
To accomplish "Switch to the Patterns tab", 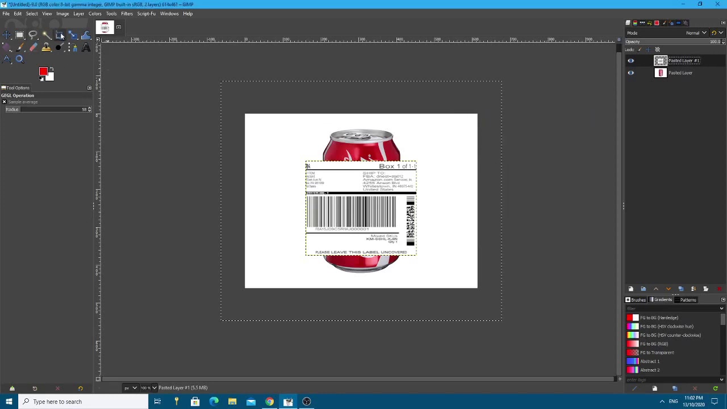I will click(685, 300).
